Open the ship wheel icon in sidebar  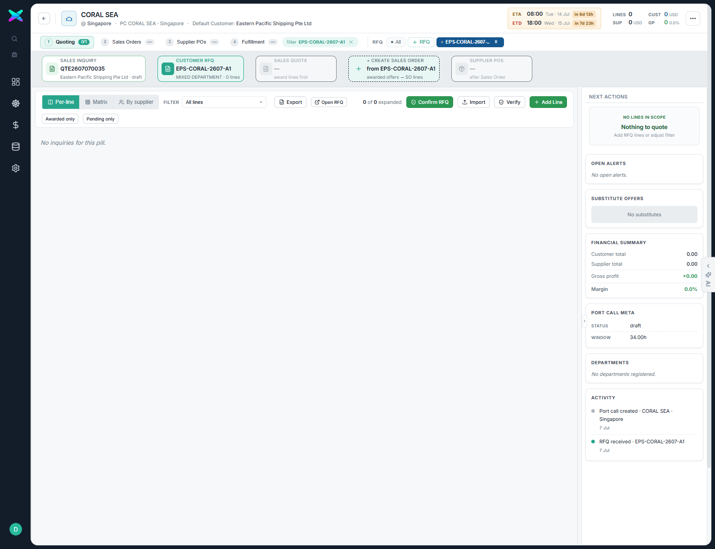(16, 103)
